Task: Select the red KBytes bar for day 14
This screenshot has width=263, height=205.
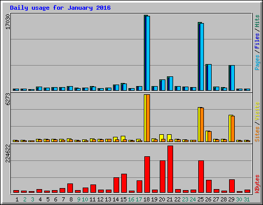Action: point(116,185)
